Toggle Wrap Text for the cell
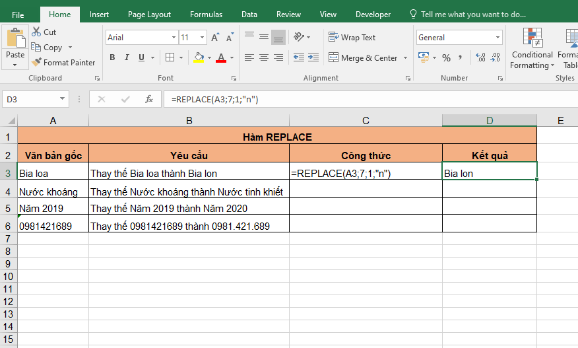Image resolution: width=578 pixels, height=348 pixels. tap(352, 38)
